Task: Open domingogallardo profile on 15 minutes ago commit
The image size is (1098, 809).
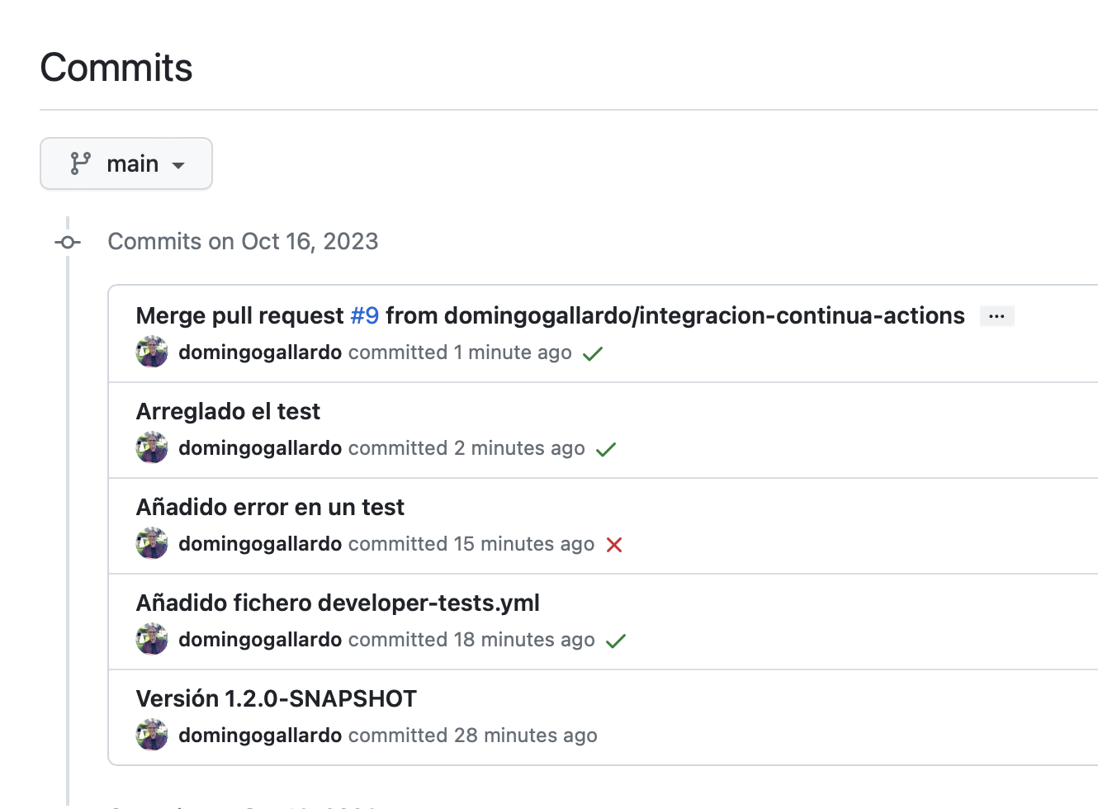Action: pyautogui.click(x=260, y=543)
